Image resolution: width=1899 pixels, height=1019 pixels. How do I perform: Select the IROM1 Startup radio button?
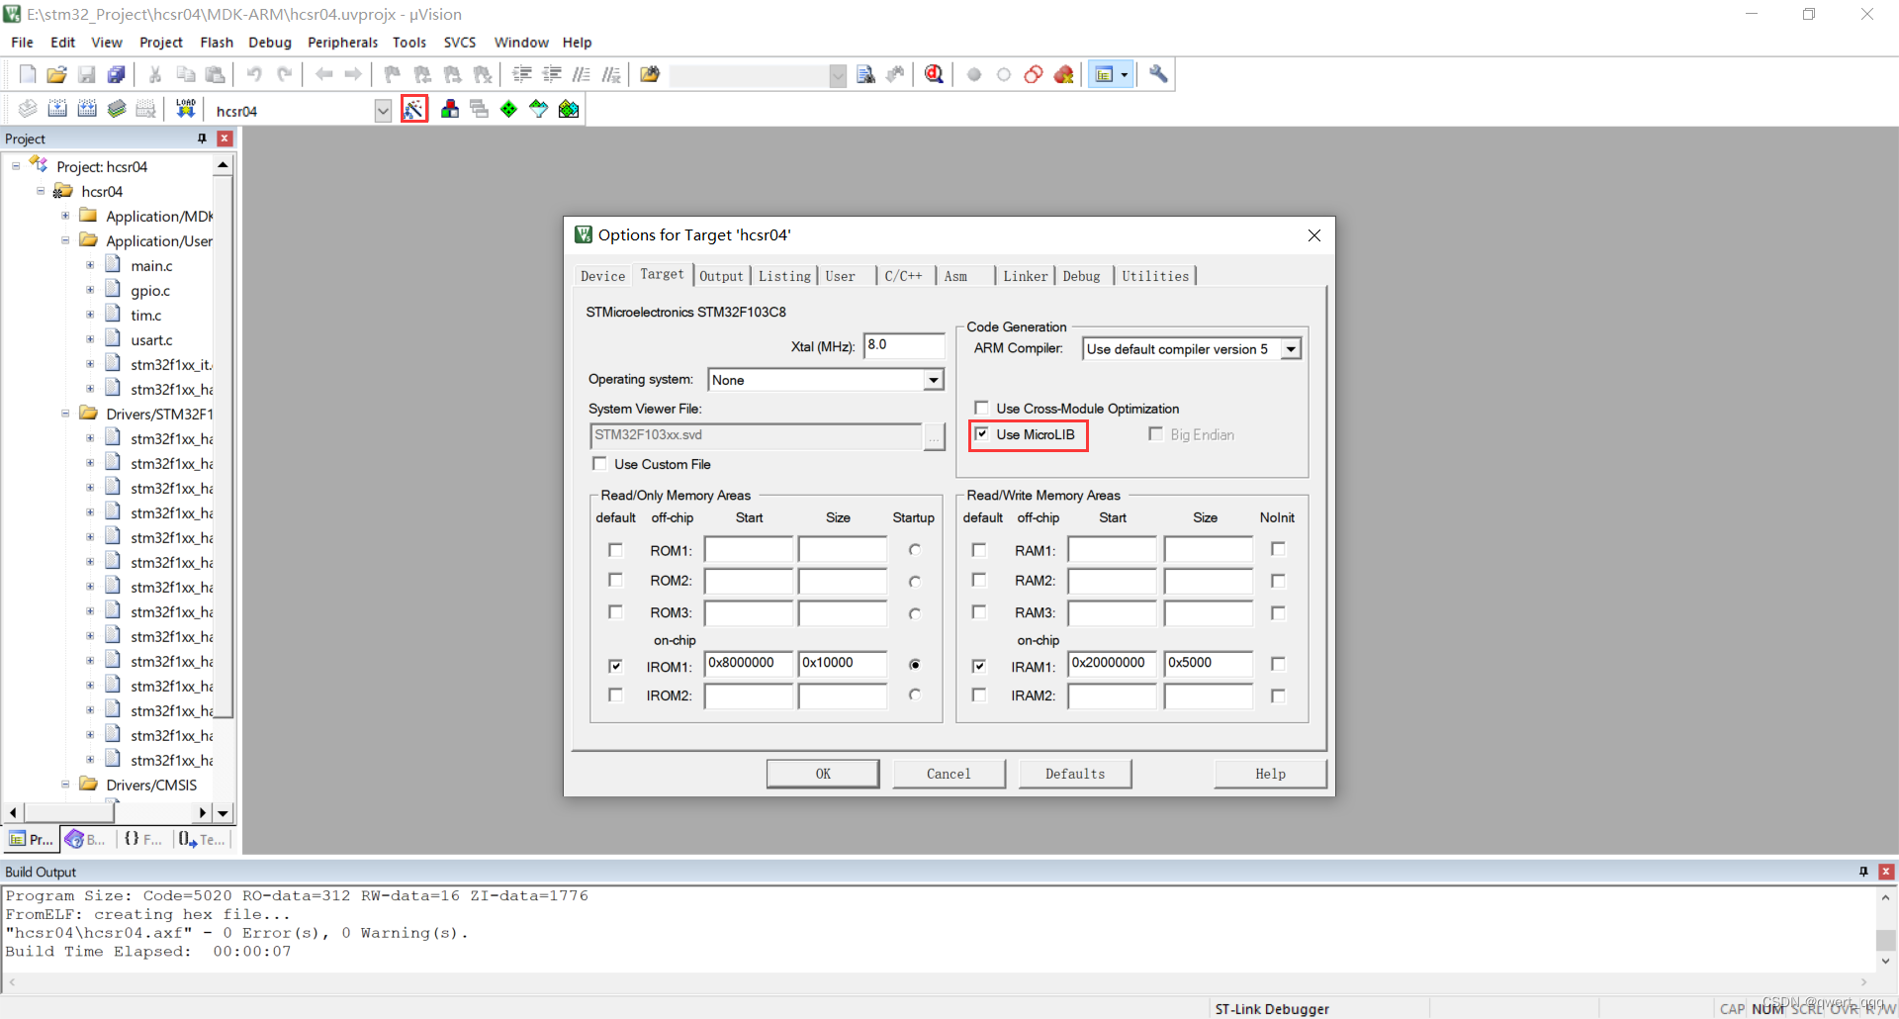pyautogui.click(x=915, y=665)
